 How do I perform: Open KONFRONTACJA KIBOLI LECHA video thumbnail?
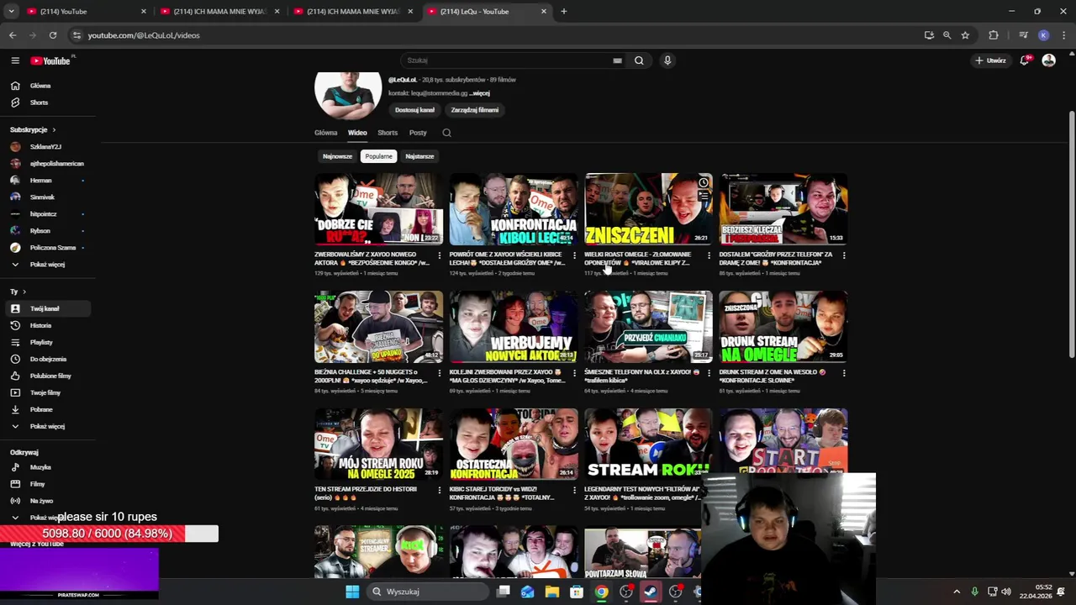[514, 209]
